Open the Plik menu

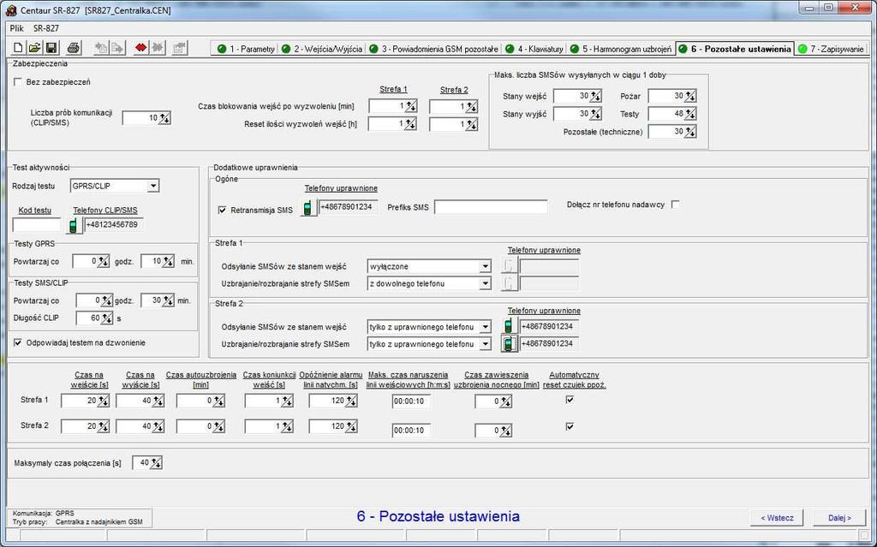click(x=17, y=28)
